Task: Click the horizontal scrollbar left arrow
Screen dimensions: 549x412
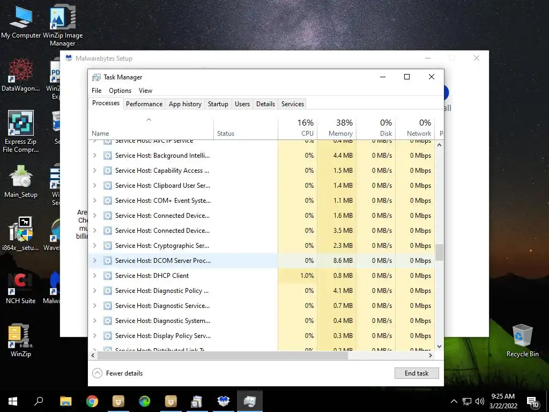Action: tap(93, 355)
